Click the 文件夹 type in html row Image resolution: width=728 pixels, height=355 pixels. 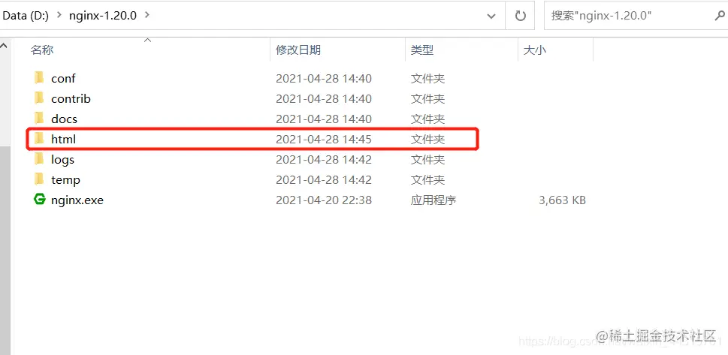click(x=427, y=139)
